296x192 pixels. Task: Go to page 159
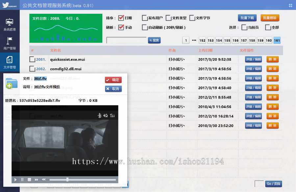[x=260, y=40]
